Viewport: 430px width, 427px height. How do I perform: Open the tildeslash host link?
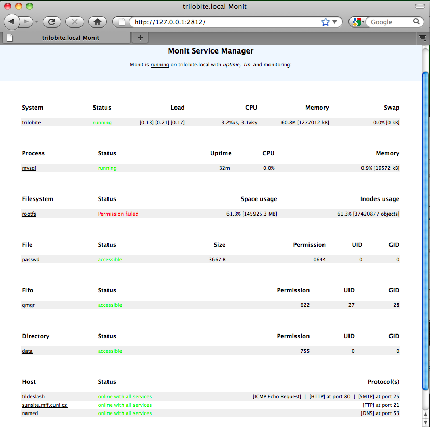click(33, 396)
